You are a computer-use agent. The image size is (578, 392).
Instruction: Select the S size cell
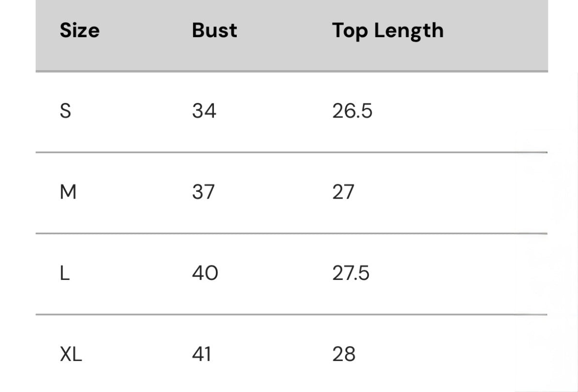(x=65, y=111)
